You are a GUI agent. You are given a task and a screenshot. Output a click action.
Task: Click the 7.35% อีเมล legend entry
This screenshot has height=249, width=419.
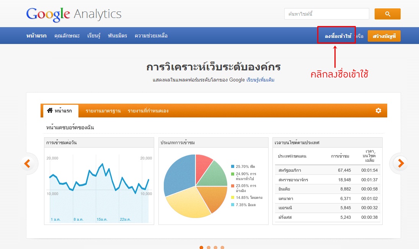pos(243,205)
